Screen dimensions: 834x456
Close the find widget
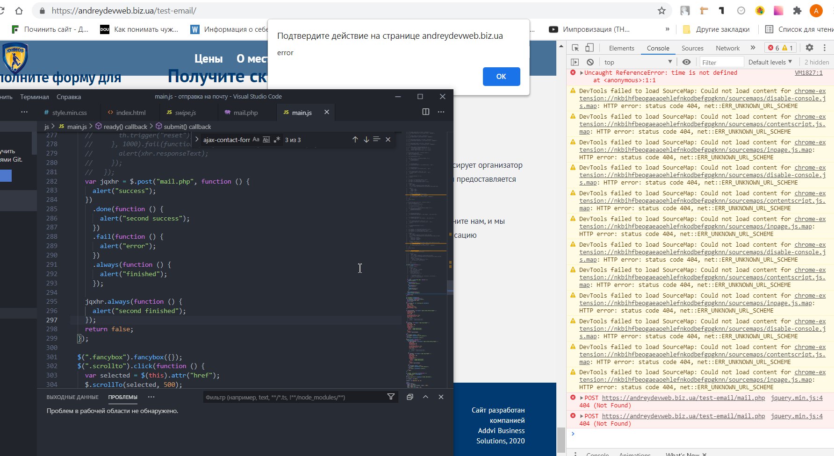point(388,139)
